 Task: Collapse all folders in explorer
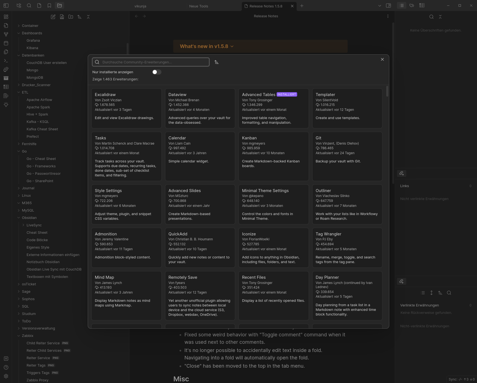88,17
